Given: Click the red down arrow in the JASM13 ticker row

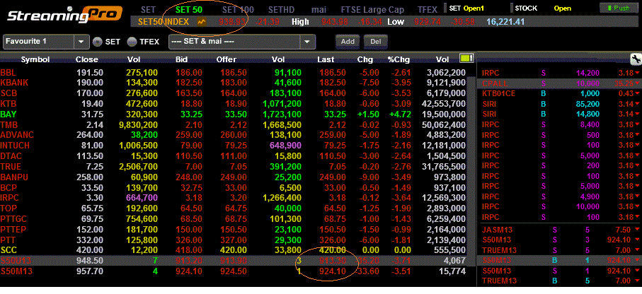Looking at the screenshot, I should 637,230.
